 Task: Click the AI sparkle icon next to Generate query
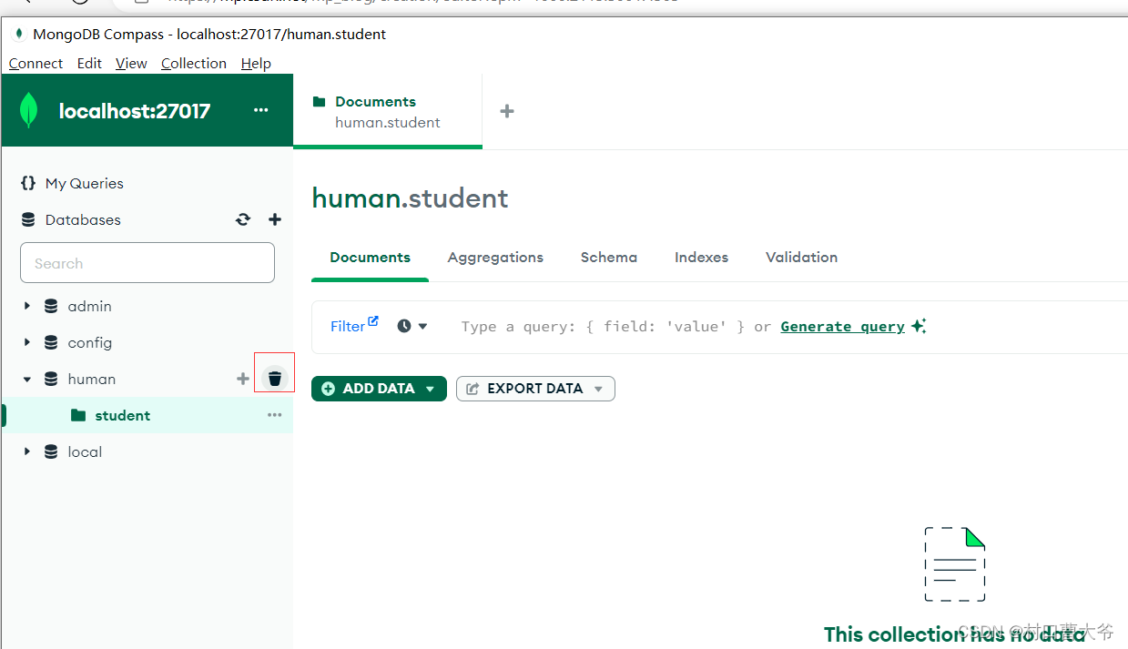click(919, 326)
